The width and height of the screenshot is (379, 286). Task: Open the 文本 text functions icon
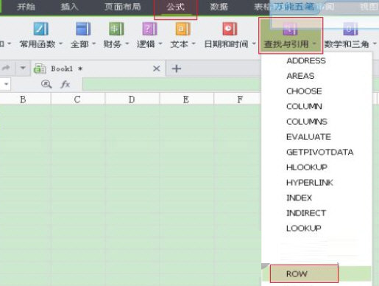tap(183, 29)
